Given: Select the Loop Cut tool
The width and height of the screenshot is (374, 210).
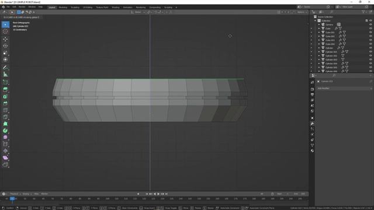Looking at the screenshot, I should [5, 110].
